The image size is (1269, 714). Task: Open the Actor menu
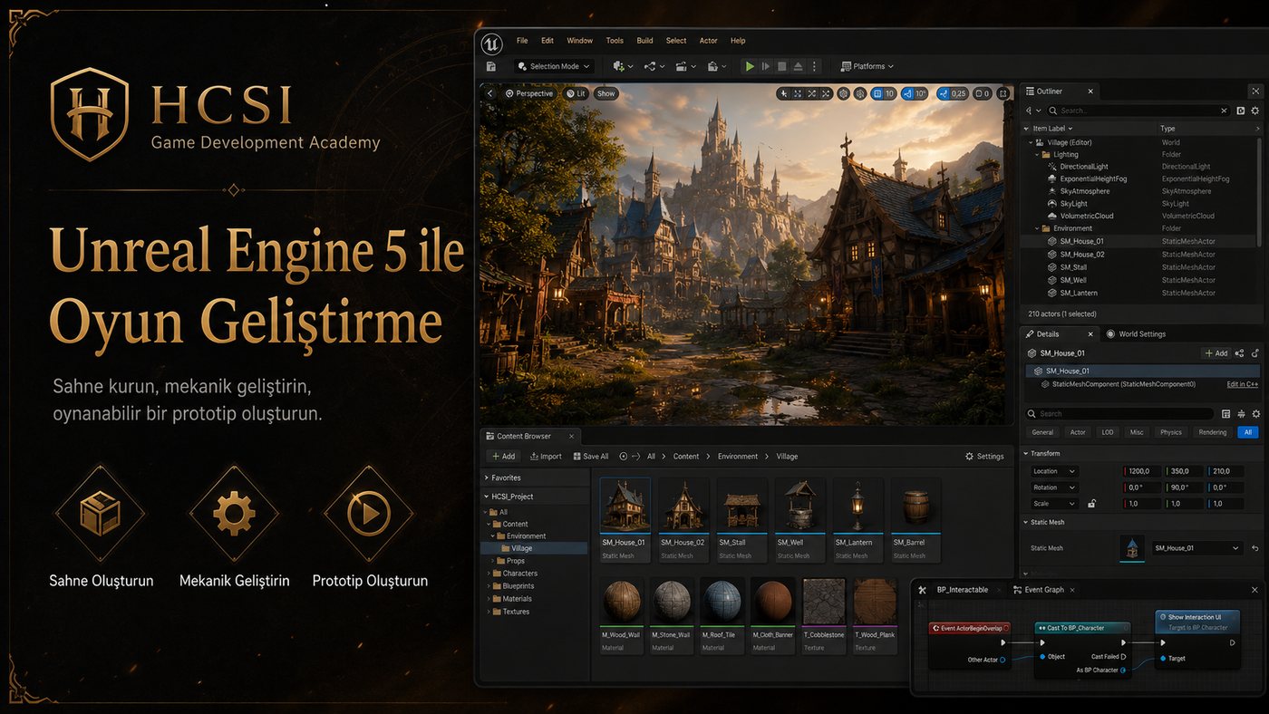click(709, 41)
